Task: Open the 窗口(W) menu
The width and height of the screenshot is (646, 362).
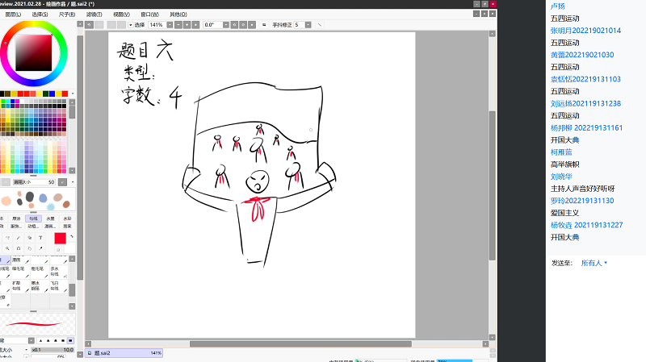Action: click(149, 15)
